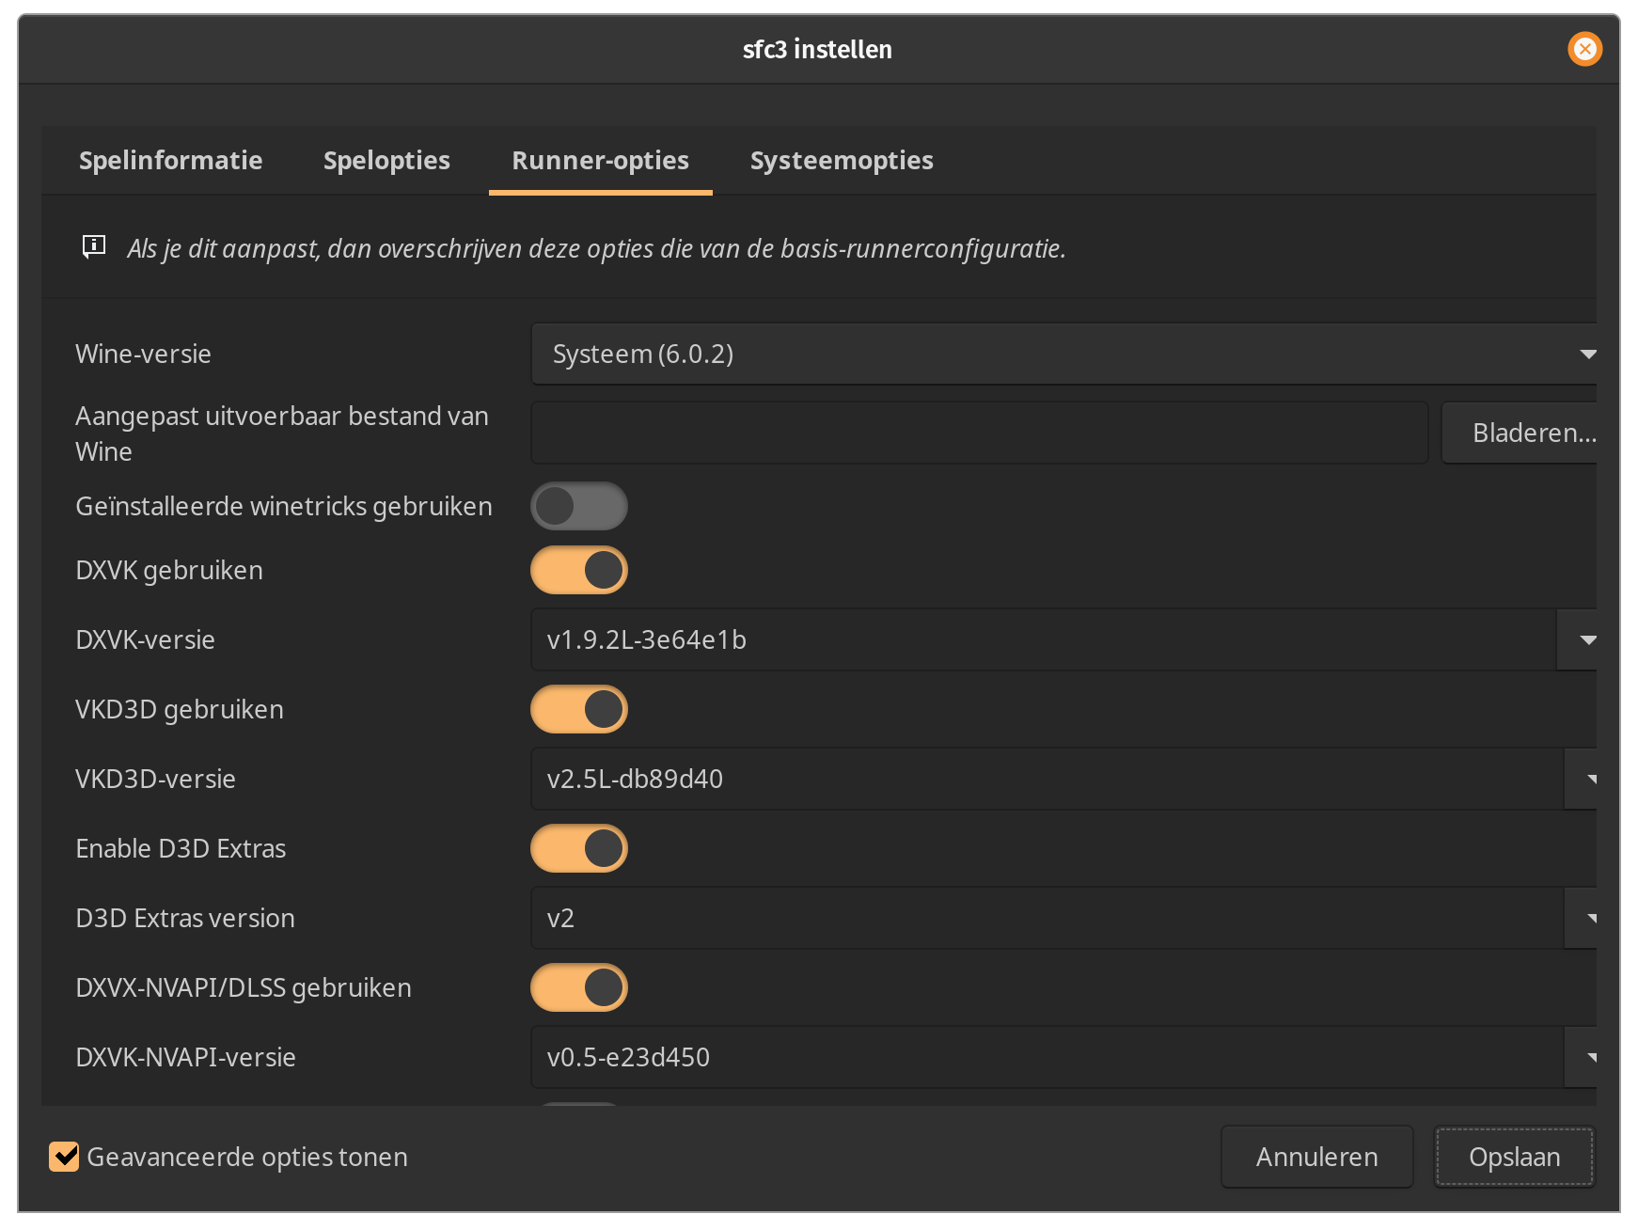Expand the DXVK-versie dropdown arrow
The image size is (1638, 1230).
pos(1578,639)
